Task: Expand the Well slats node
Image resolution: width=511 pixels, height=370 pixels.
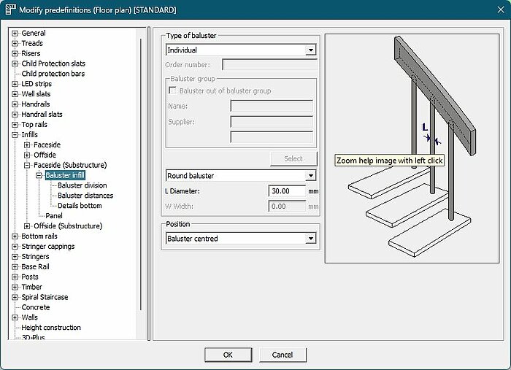Action: pos(15,94)
